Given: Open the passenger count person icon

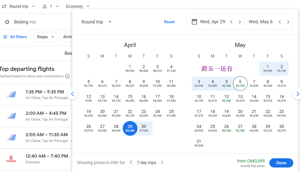Looking at the screenshot, I should pyautogui.click(x=45, y=6).
